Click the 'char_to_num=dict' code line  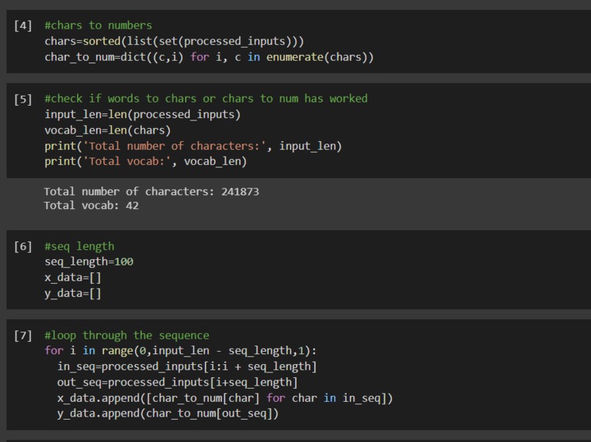(x=209, y=57)
